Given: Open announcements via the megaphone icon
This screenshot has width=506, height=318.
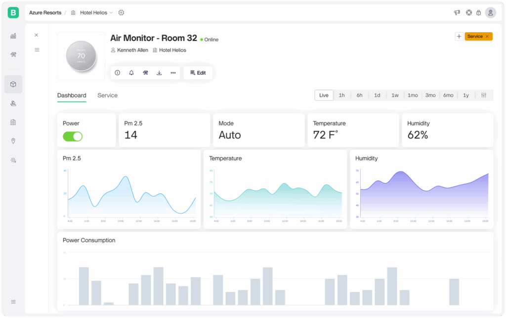Looking at the screenshot, I should click(x=457, y=12).
